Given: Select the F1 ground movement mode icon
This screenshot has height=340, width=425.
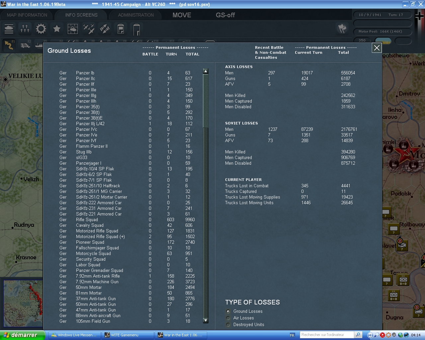Looking at the screenshot, I should (9, 45).
